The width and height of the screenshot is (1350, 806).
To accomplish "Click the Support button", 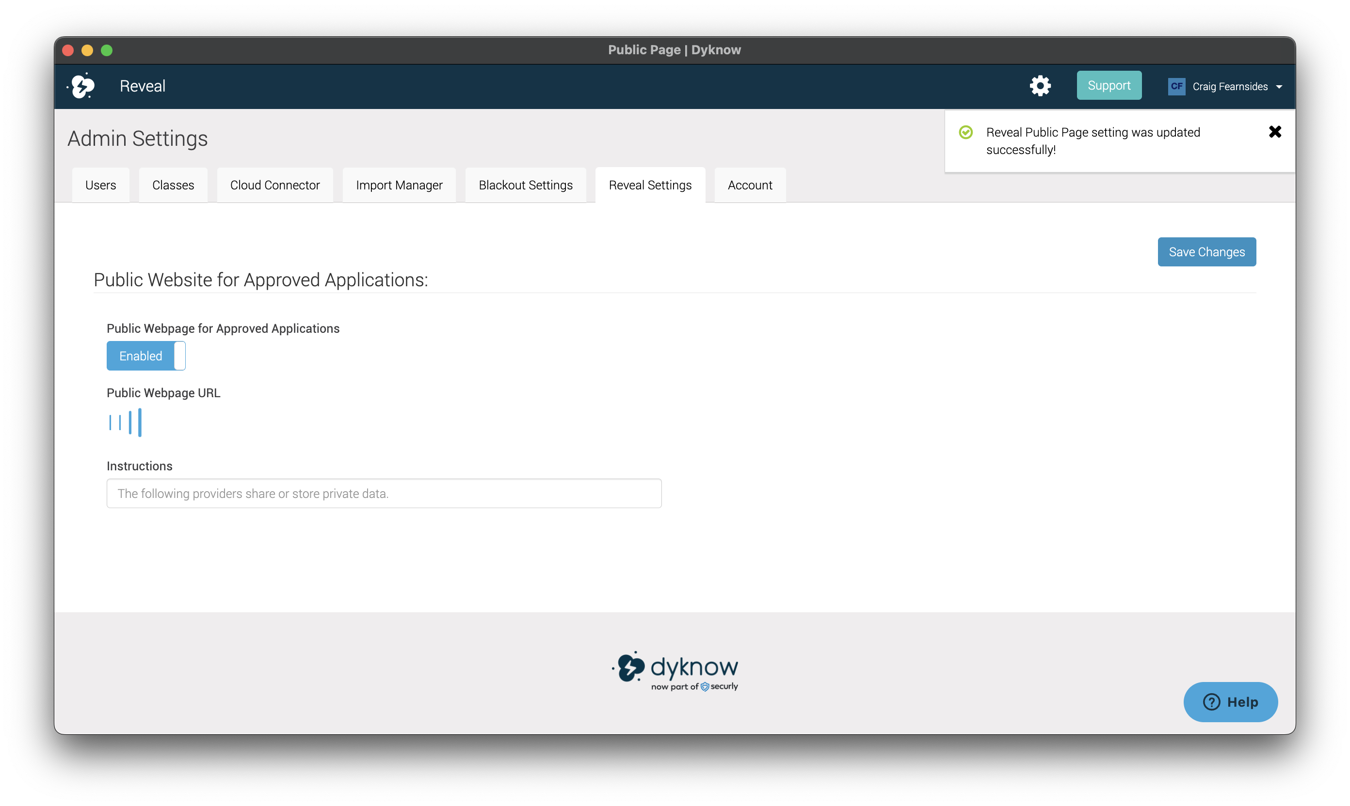I will 1109,85.
